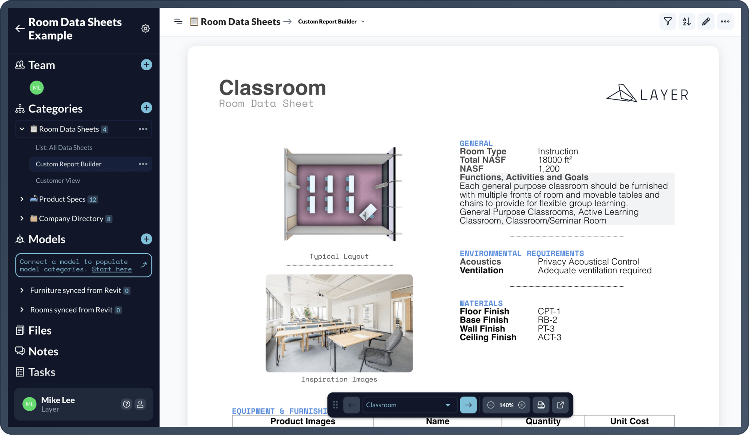Click the Privacy Acoustical Control value
This screenshot has height=435, width=749.
(588, 262)
